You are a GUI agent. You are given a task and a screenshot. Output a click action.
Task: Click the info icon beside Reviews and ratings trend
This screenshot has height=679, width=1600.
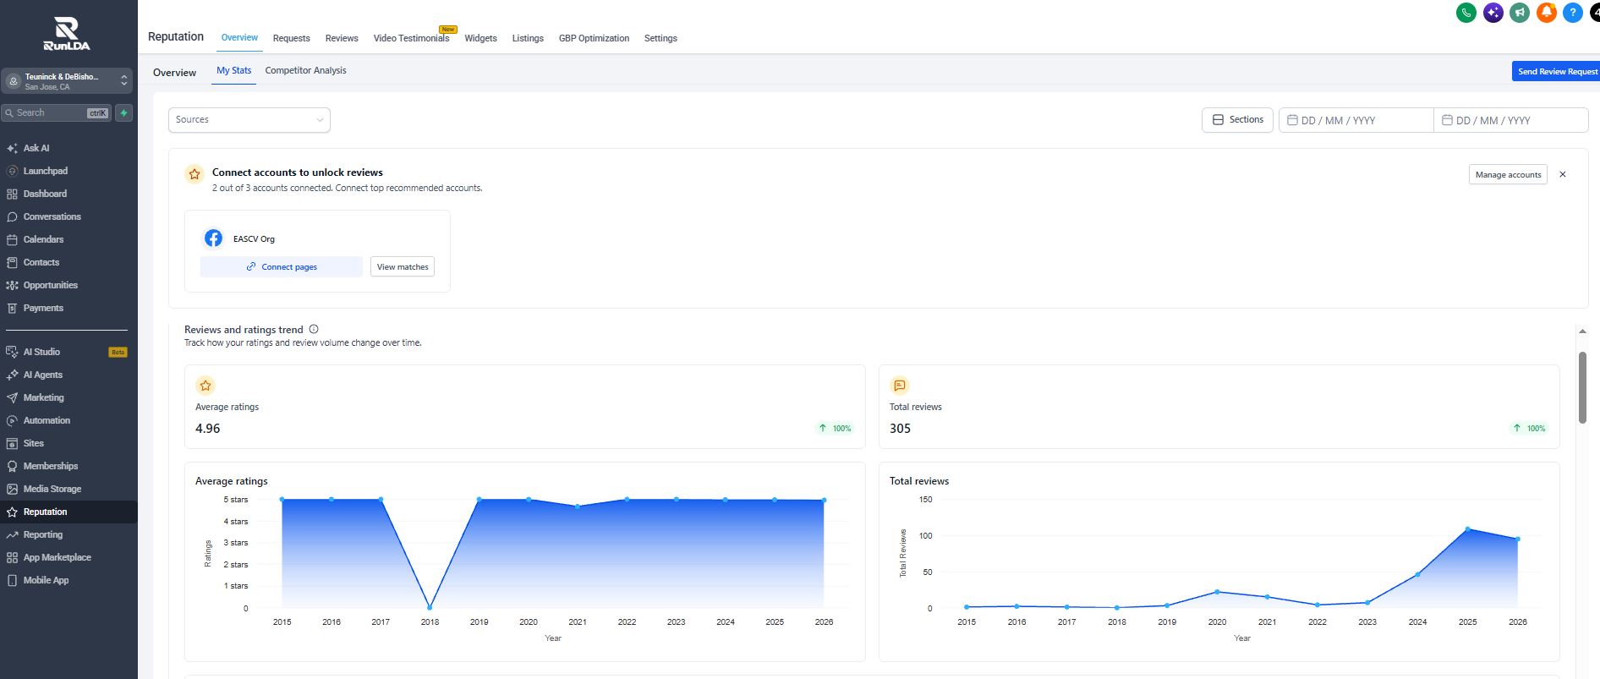[x=314, y=329]
